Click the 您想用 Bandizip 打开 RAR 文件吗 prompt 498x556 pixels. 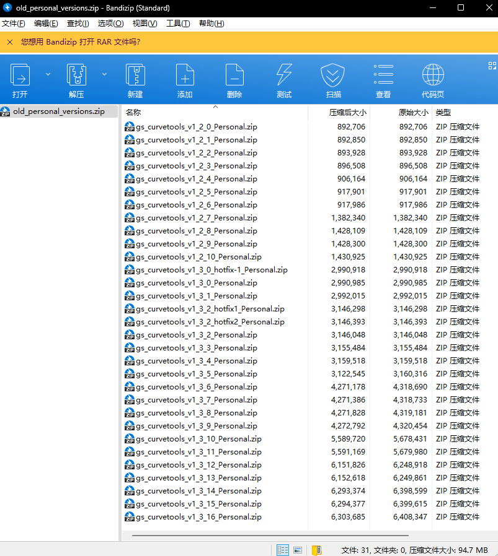[81, 42]
